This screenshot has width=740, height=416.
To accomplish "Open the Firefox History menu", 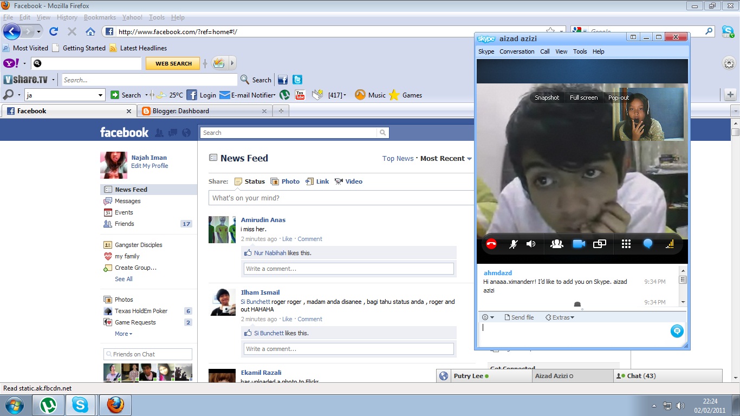I will point(67,17).
